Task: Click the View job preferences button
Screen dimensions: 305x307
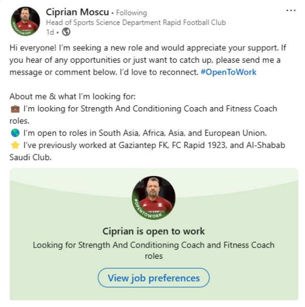Action: coord(154,278)
